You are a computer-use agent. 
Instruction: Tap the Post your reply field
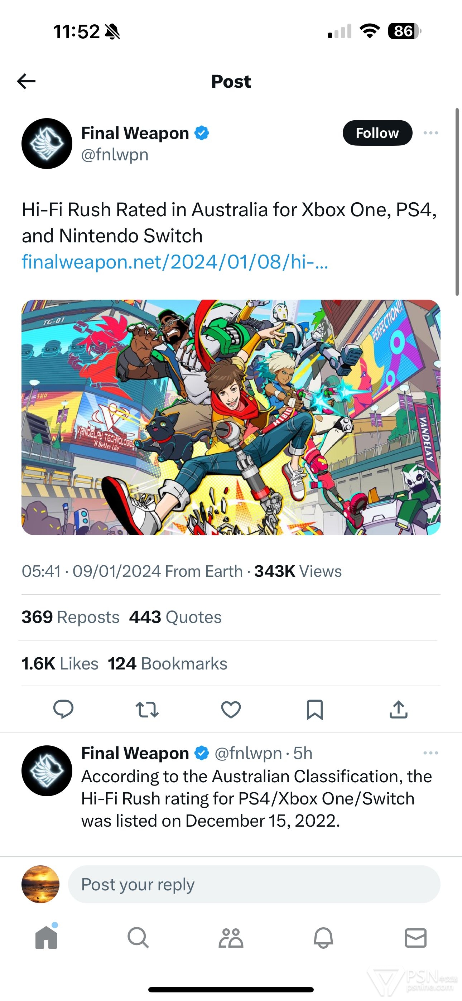click(x=254, y=884)
